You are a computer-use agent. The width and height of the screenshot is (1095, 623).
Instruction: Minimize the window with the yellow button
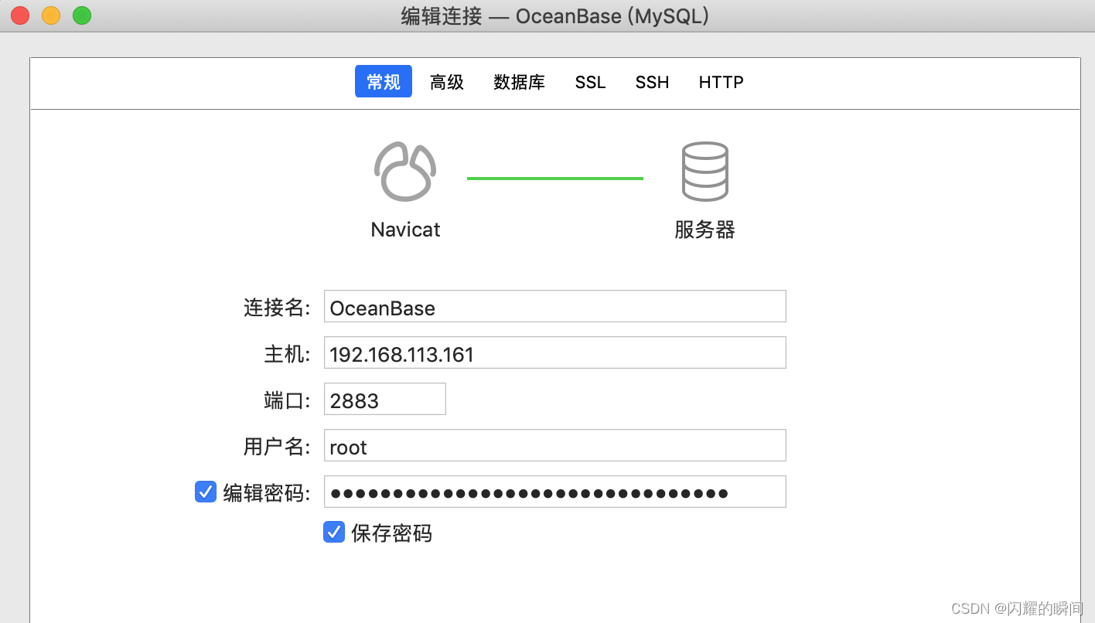point(51,15)
